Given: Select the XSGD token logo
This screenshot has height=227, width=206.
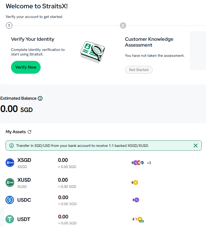Looking at the screenshot, I should 10,162.
